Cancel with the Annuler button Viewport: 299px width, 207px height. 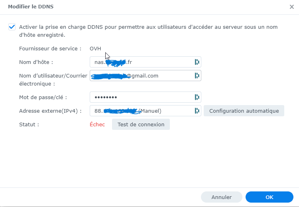click(221, 197)
